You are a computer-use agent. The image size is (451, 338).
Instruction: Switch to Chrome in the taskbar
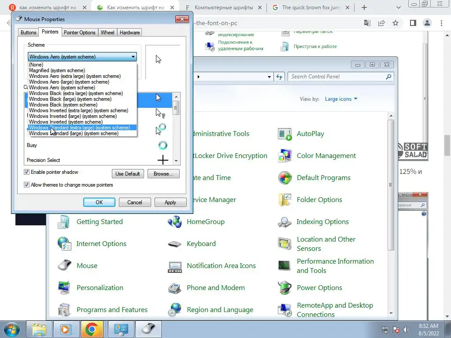pyautogui.click(x=92, y=329)
